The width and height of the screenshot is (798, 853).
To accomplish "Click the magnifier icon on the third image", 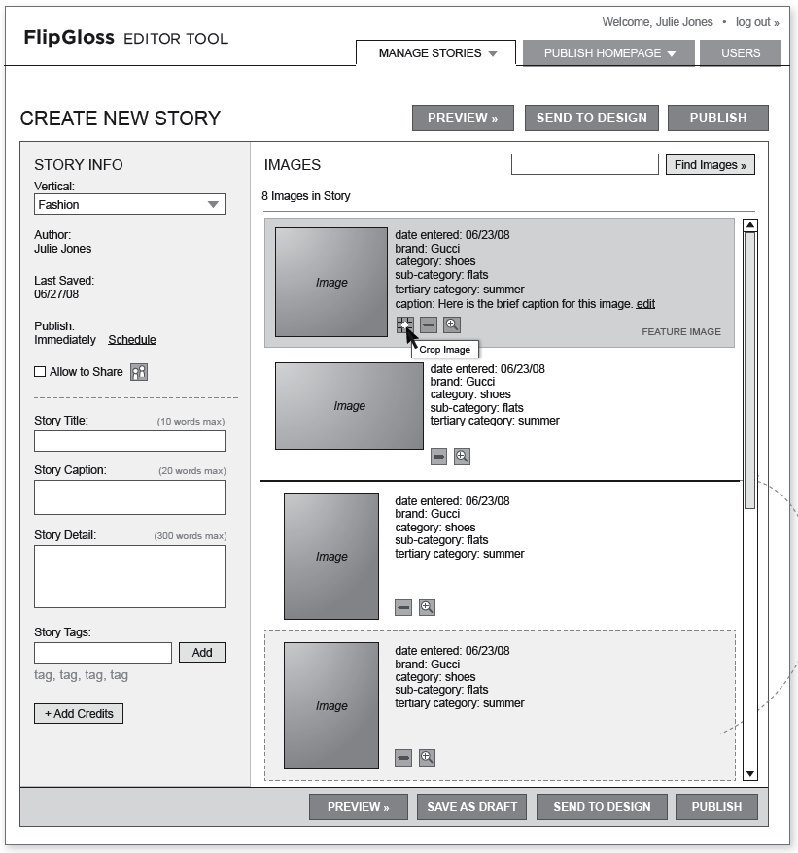I will [x=427, y=608].
